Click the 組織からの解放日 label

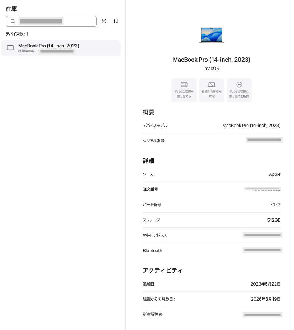click(x=159, y=299)
